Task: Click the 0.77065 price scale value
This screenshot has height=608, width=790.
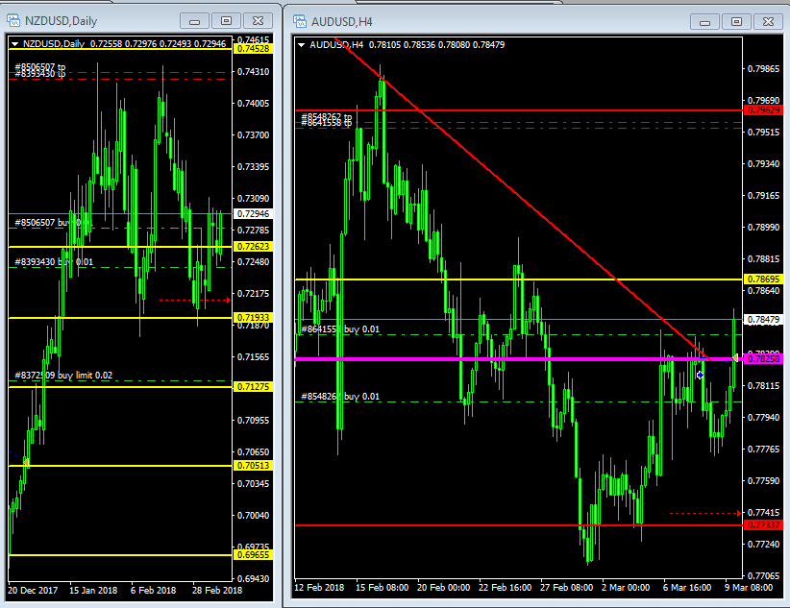Action: (763, 575)
